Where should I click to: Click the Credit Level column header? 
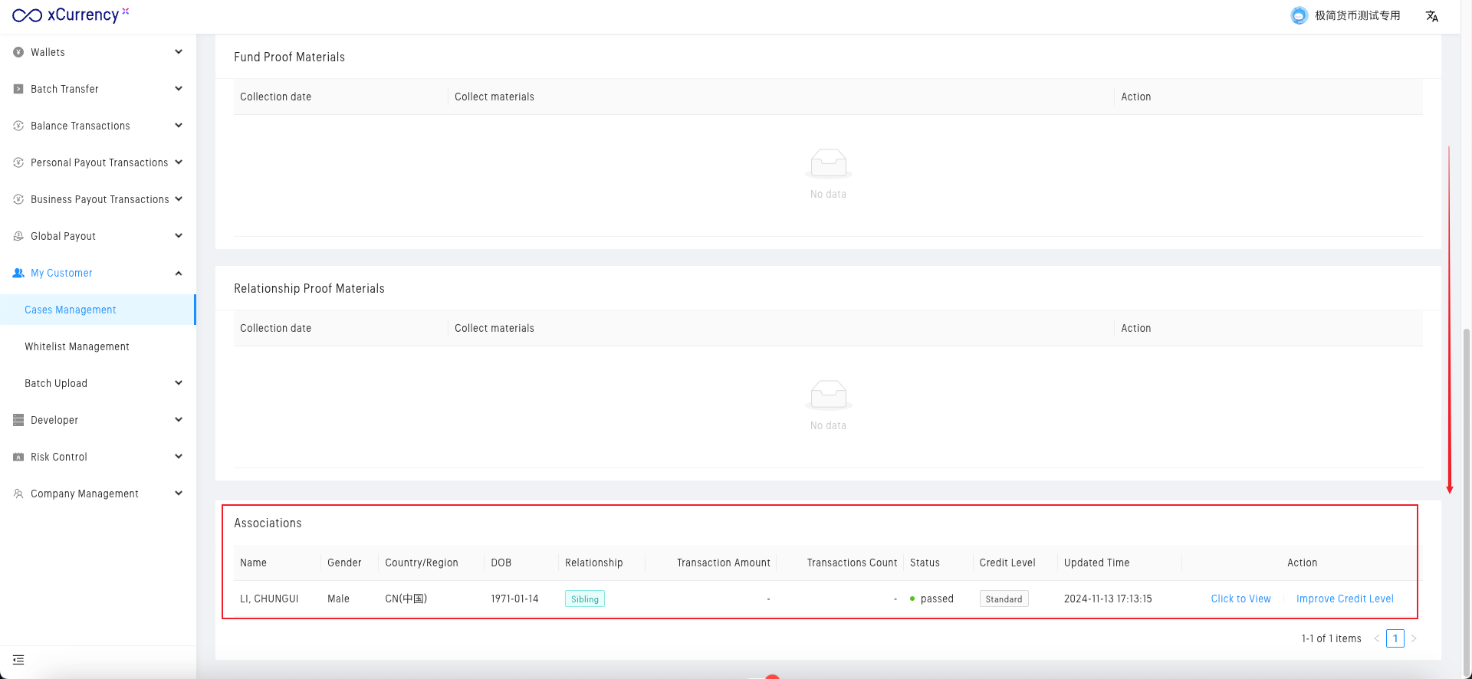pyautogui.click(x=1007, y=563)
